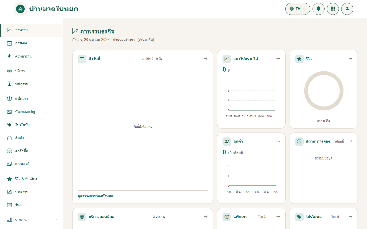The height and width of the screenshot is (229, 367).
Task: Open the แนวโน้มรายได้ card arrow
Action: click(278, 59)
